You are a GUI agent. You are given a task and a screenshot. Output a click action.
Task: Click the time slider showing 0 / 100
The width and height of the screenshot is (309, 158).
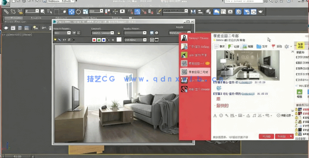point(18,156)
